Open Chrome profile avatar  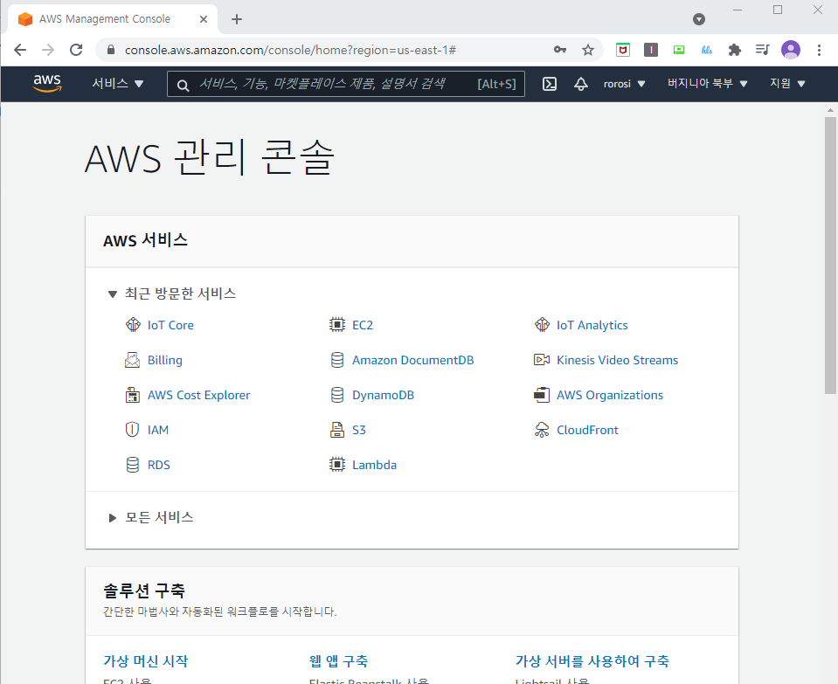pyautogui.click(x=791, y=50)
